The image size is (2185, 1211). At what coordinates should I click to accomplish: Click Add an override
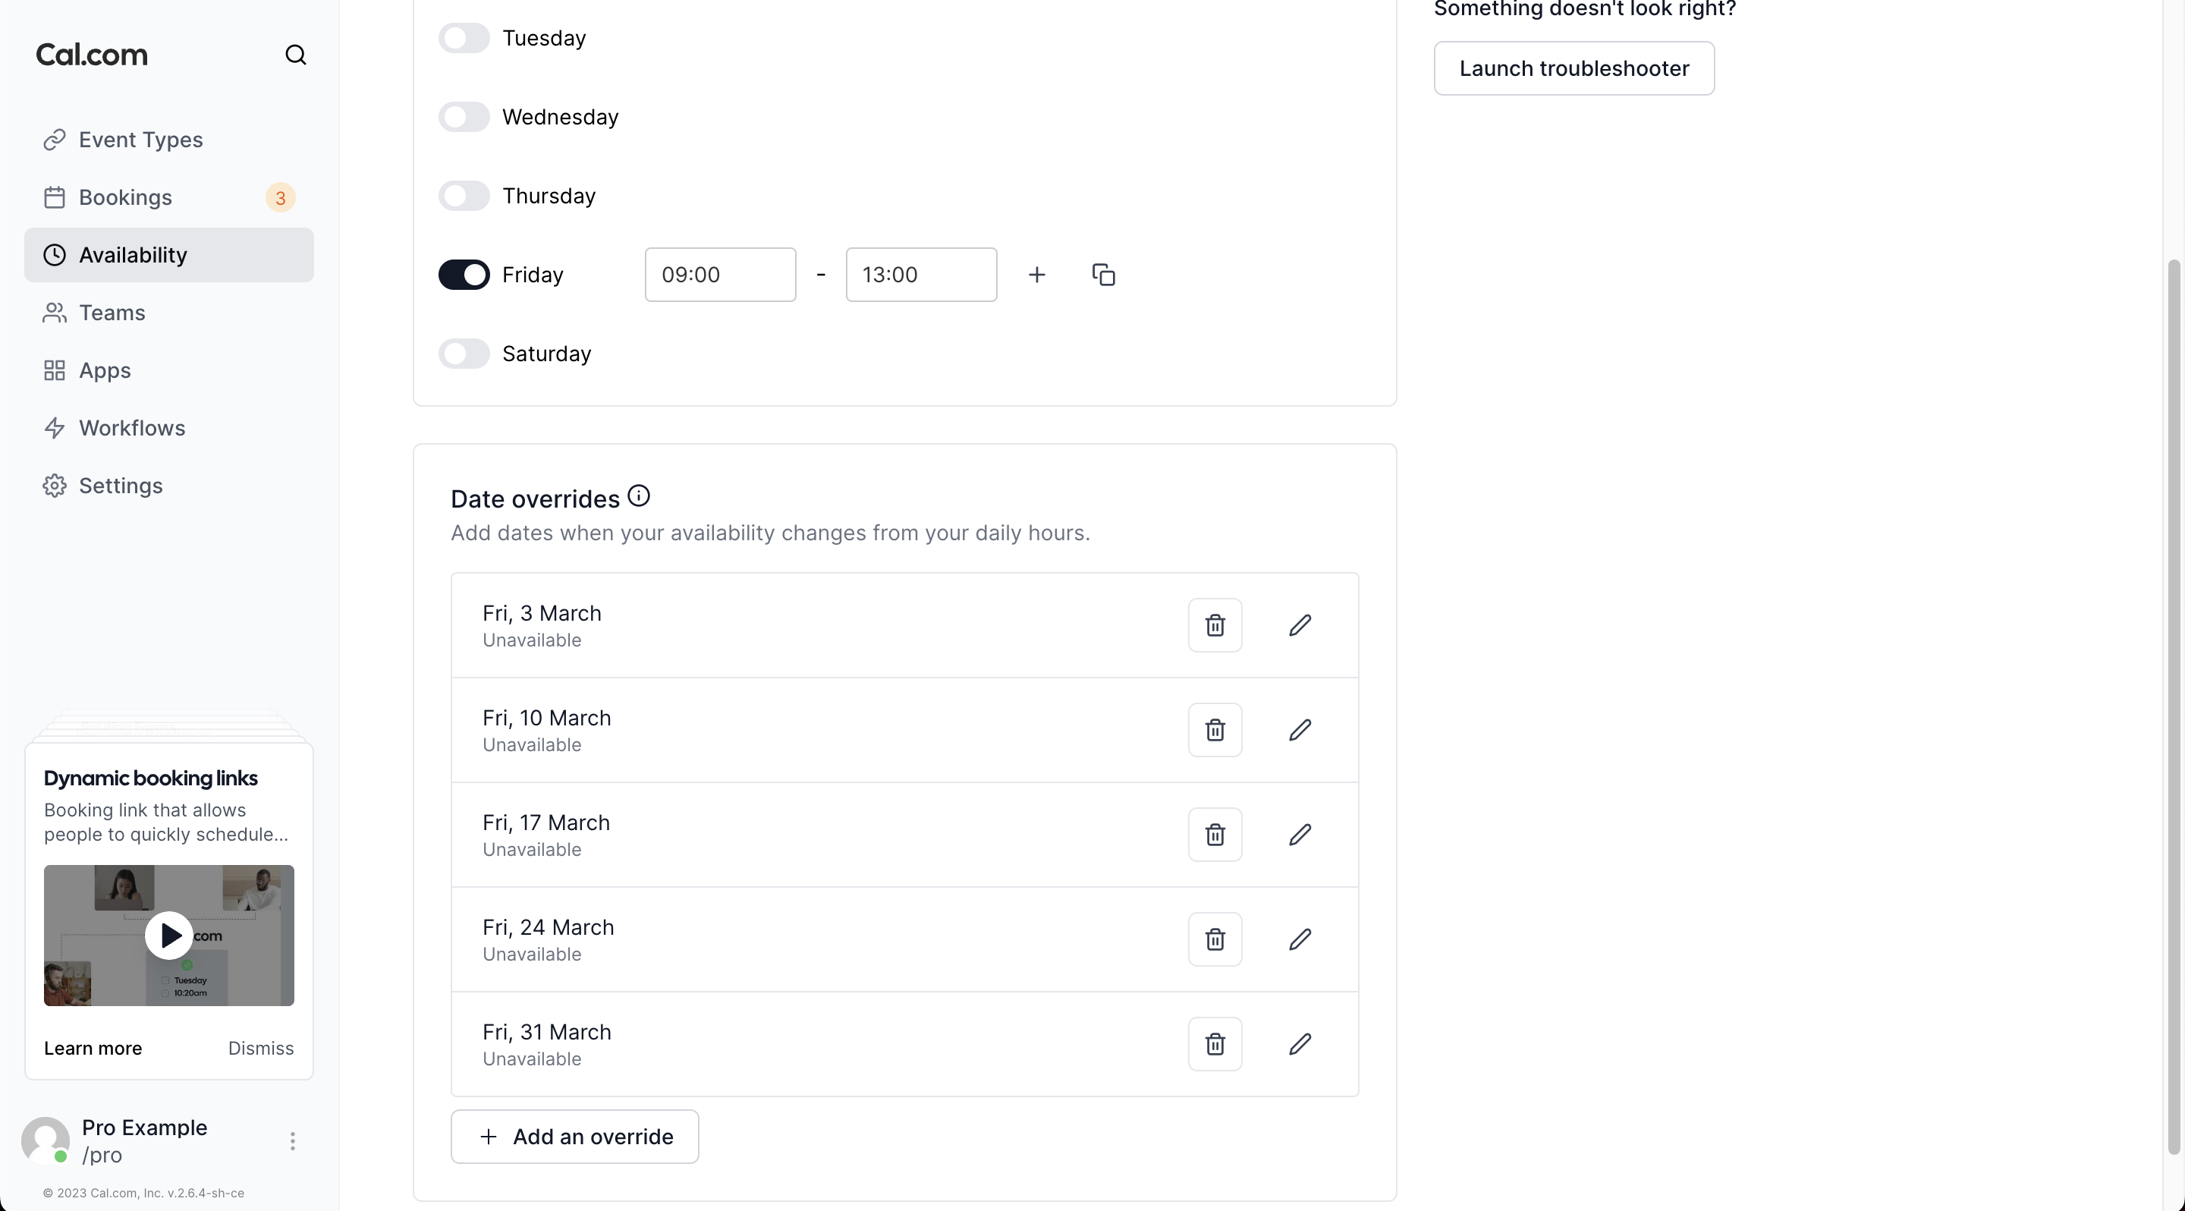(x=574, y=1137)
